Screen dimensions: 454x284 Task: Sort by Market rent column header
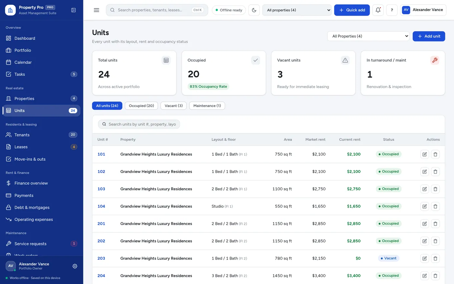(x=315, y=140)
